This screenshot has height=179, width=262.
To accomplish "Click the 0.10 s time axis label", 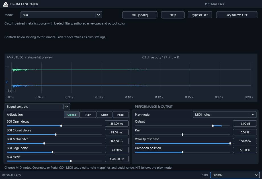I will [x=129, y=97].
